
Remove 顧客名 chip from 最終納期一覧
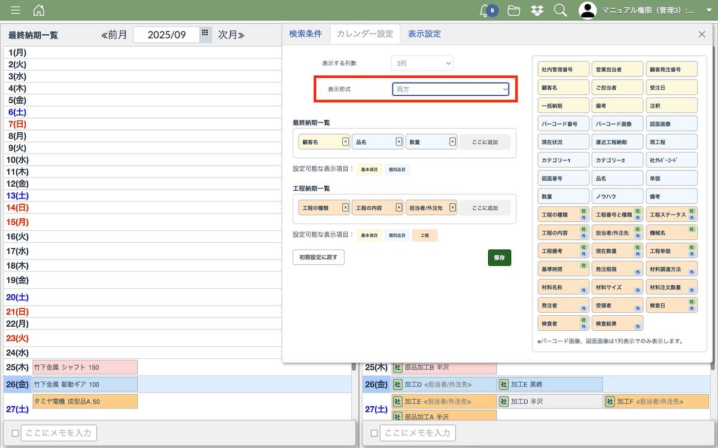345,142
